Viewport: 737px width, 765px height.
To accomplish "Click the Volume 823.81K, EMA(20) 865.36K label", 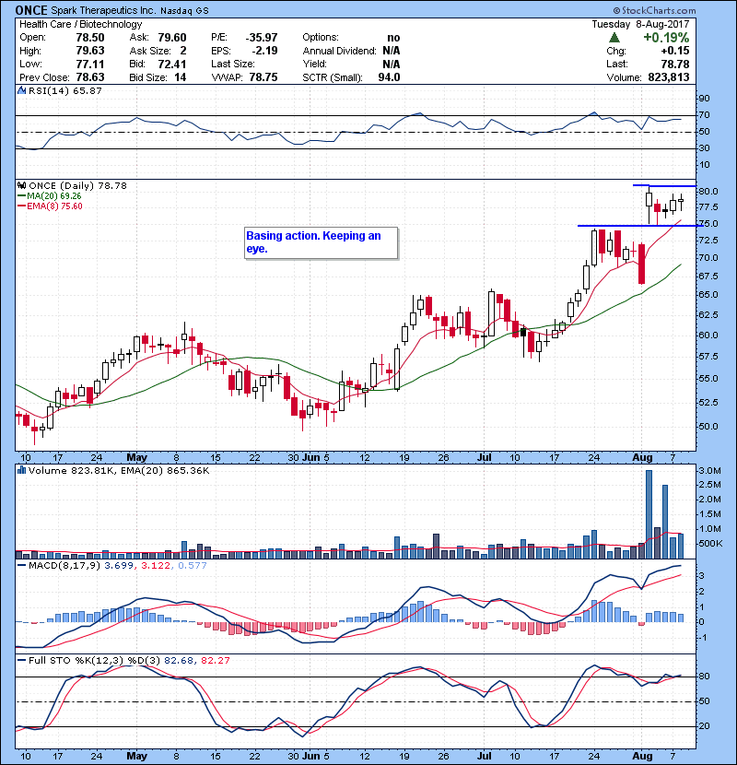I will tap(119, 470).
